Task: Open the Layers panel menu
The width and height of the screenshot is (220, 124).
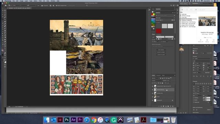Action: point(175,75)
